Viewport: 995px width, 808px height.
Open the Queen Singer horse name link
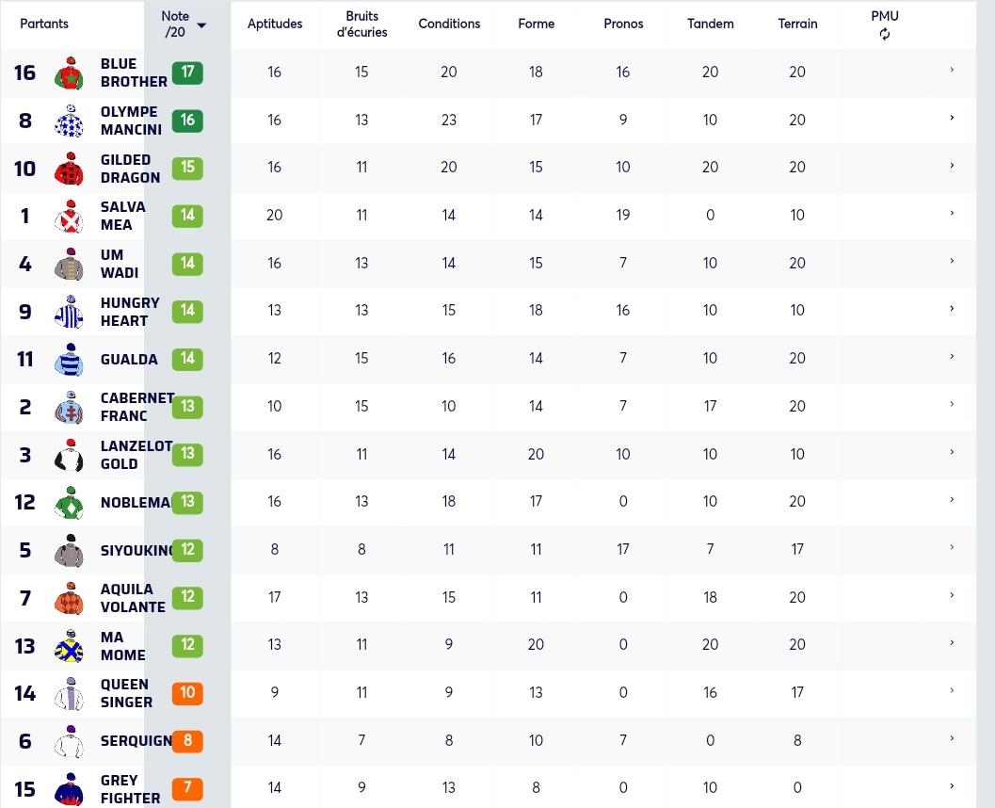pos(126,693)
